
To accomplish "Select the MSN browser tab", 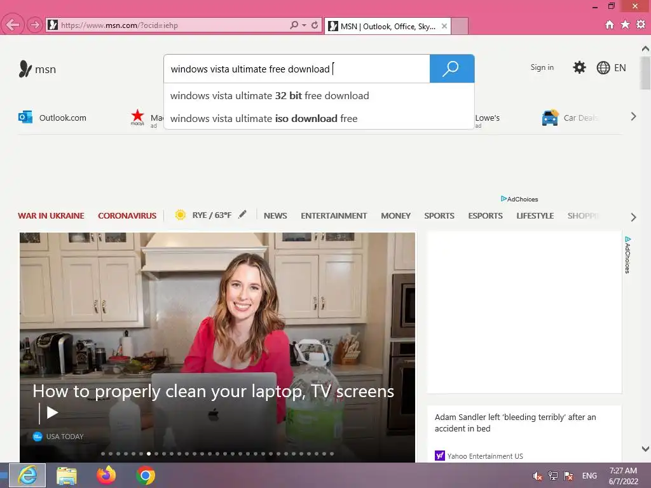I will click(388, 26).
